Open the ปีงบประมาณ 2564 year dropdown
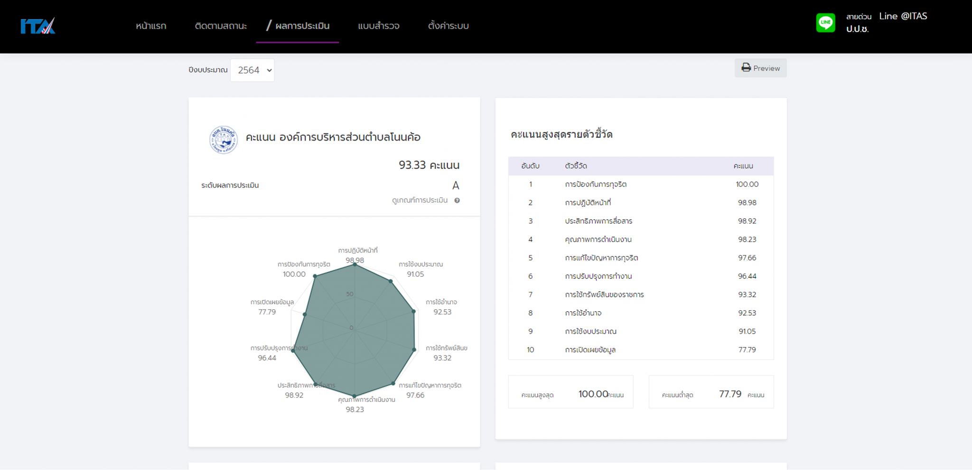 [252, 70]
